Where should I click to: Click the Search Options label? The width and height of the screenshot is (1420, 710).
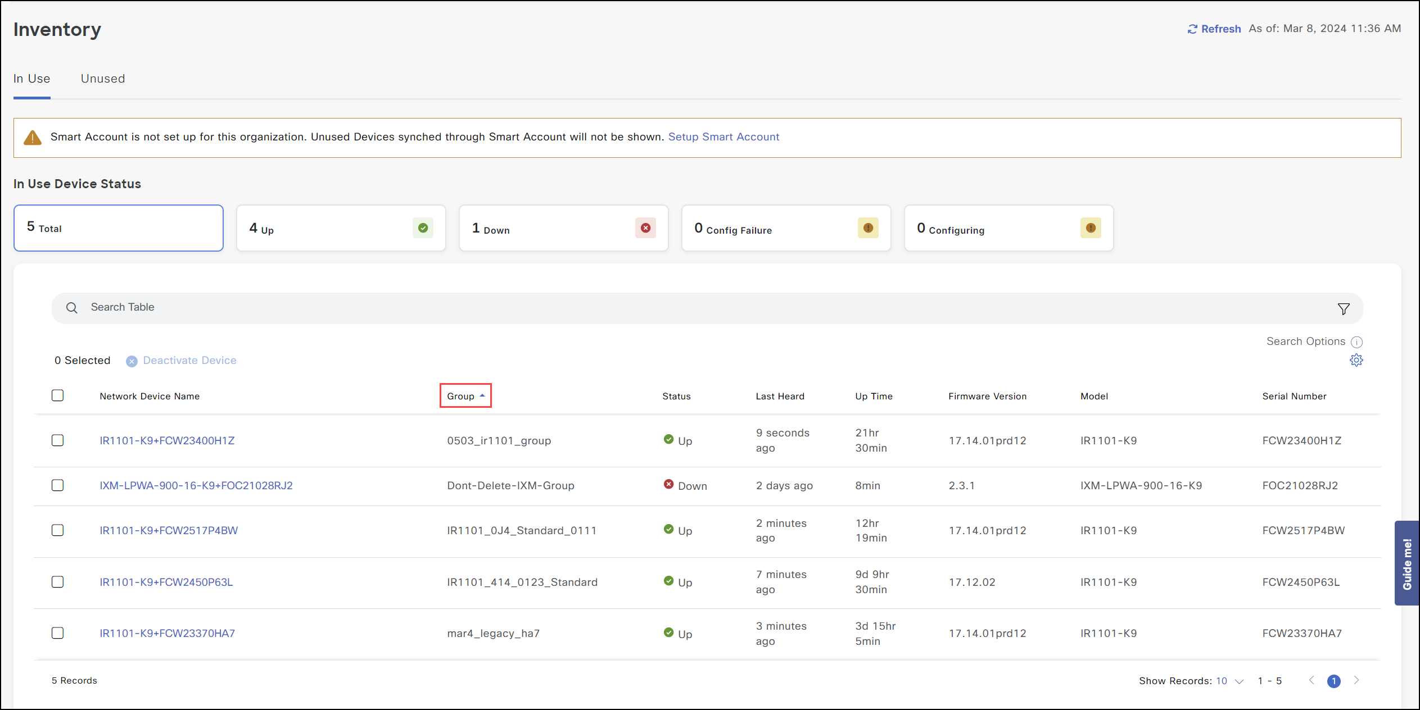pyautogui.click(x=1306, y=342)
